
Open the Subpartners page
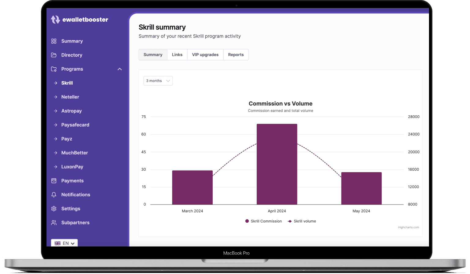click(x=75, y=223)
